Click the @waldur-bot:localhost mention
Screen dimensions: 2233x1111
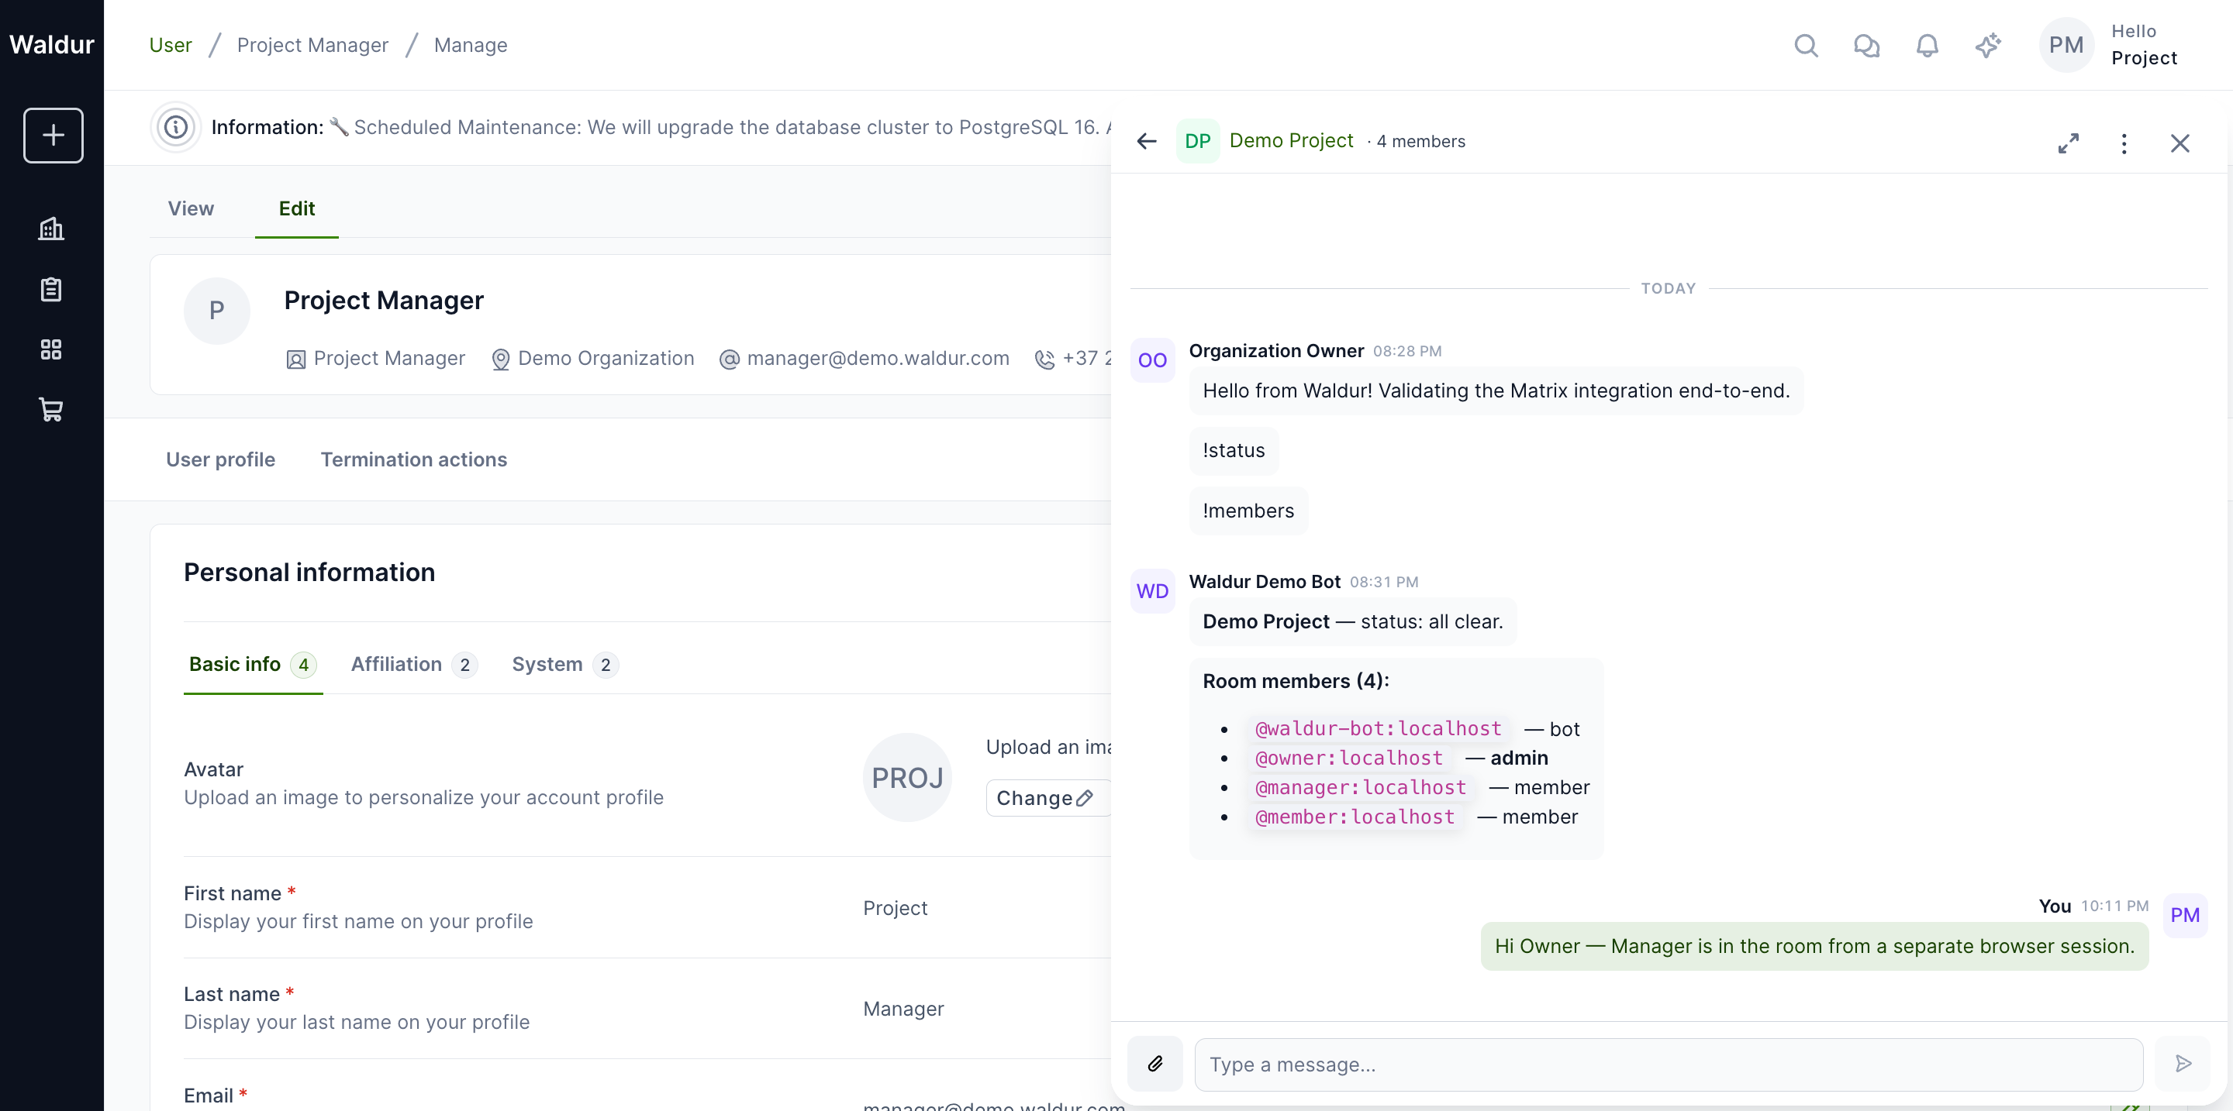coord(1379,728)
